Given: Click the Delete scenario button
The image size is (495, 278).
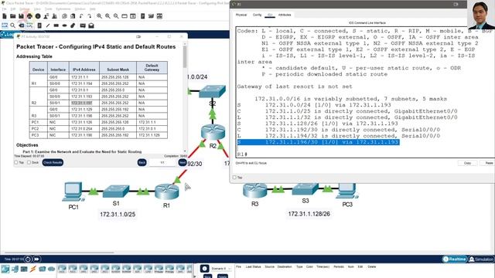Looking at the screenshot, I should click(223, 276).
